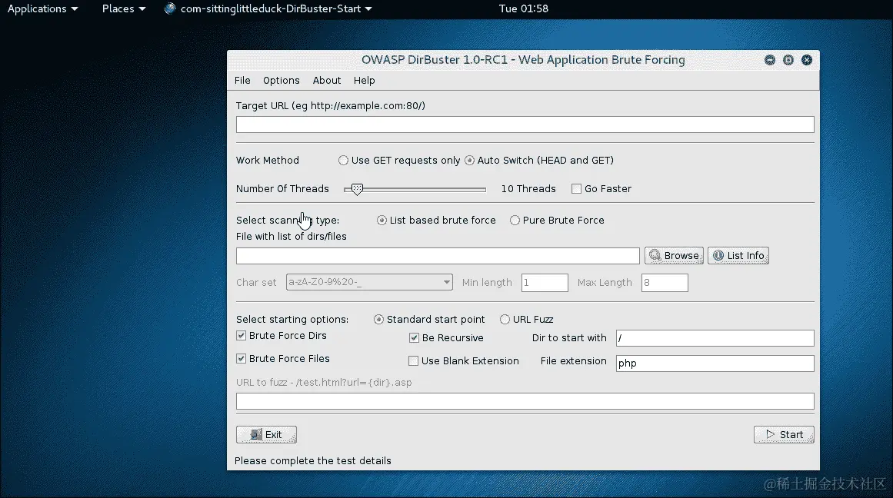The height and width of the screenshot is (498, 893).
Task: Click the URL to fuzz field
Action: coord(525,401)
